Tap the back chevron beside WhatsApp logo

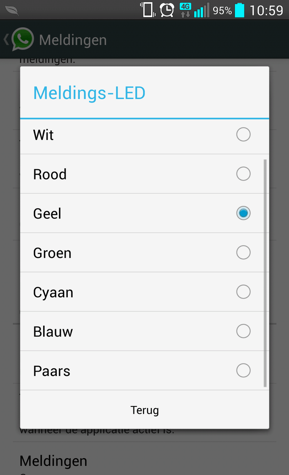(x=6, y=40)
